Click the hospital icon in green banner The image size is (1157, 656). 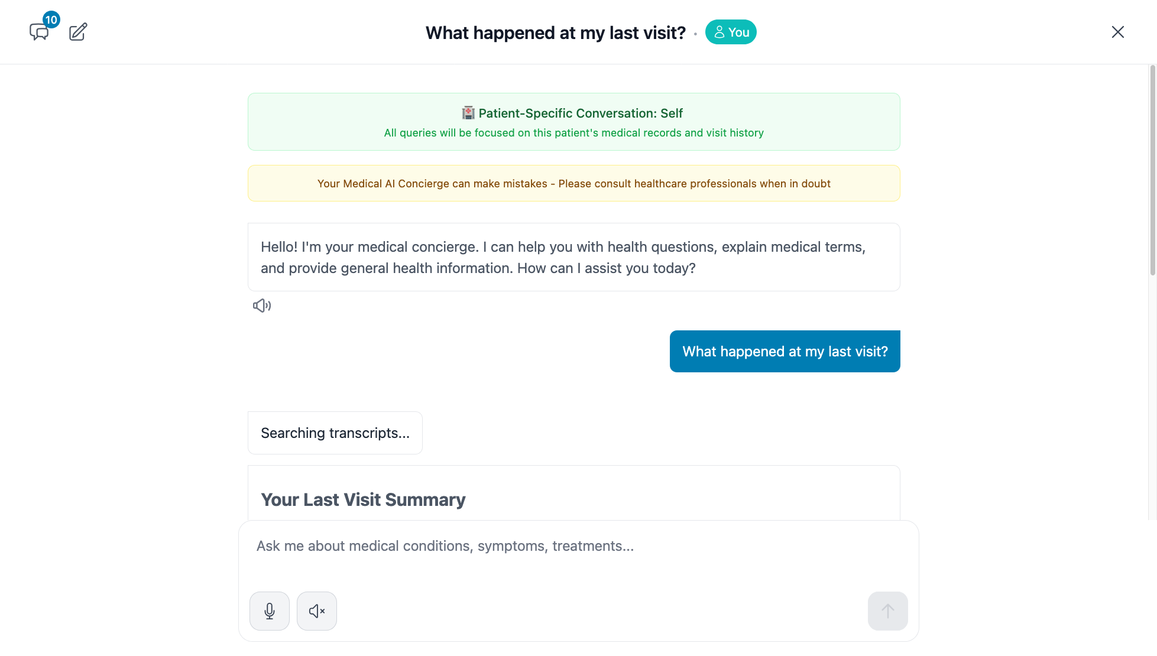coord(468,113)
